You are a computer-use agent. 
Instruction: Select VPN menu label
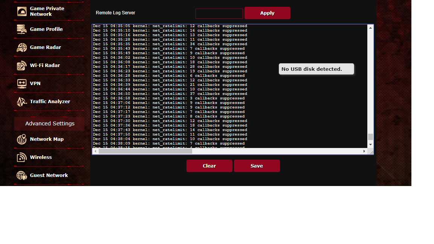click(35, 83)
